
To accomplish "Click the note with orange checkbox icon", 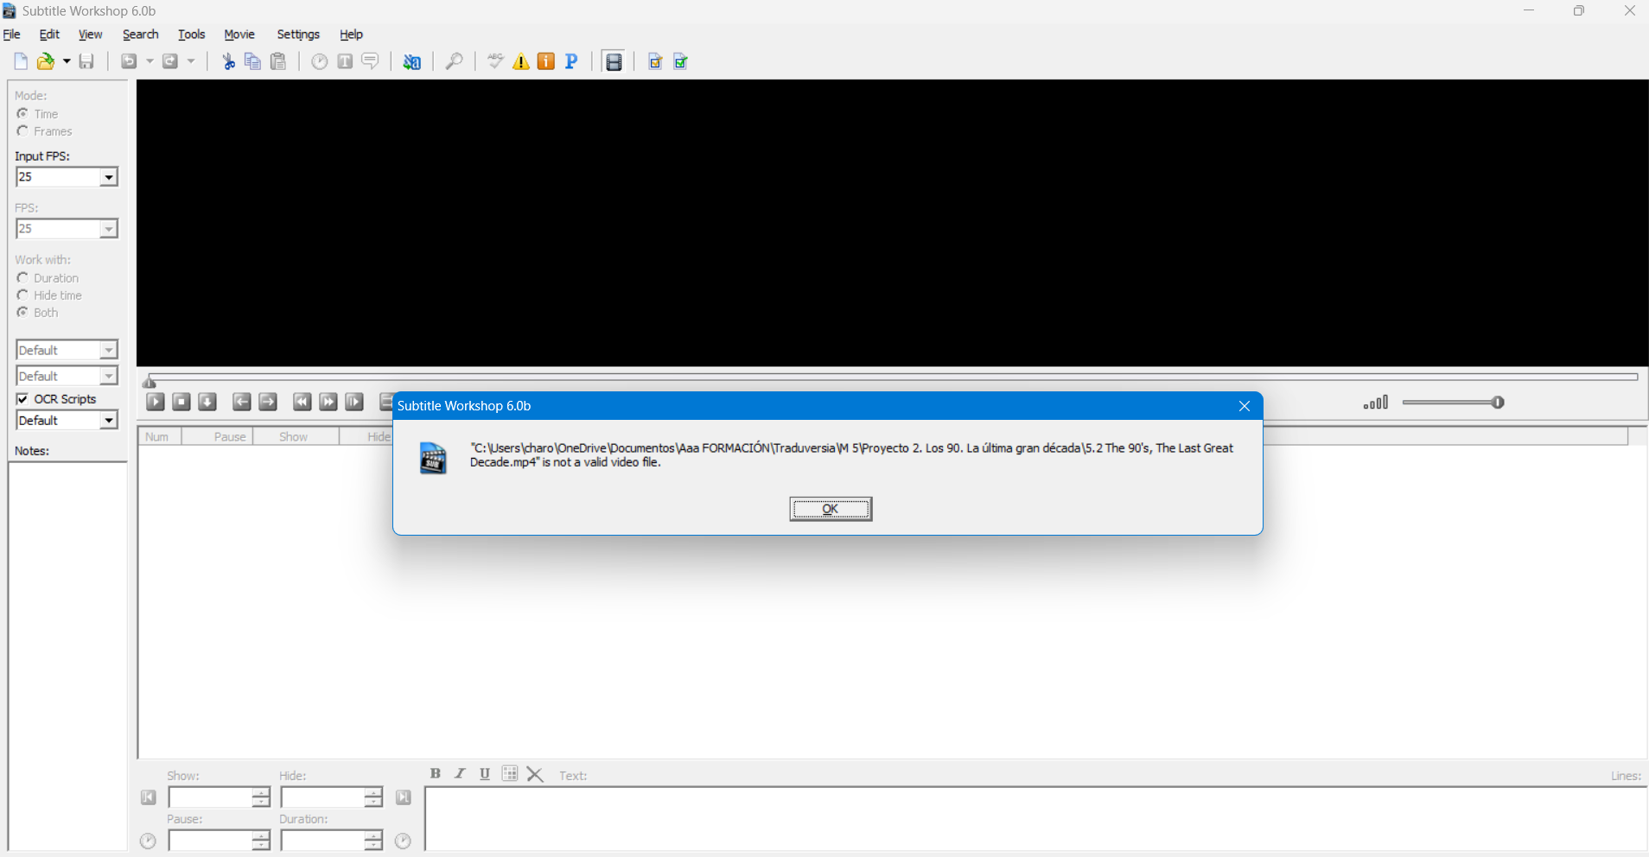I will click(x=655, y=61).
